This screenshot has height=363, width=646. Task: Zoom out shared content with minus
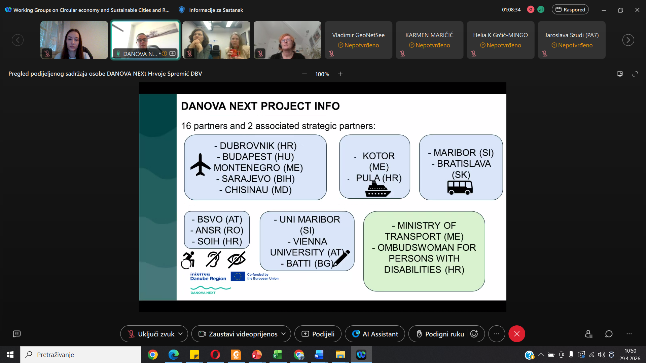click(x=304, y=74)
